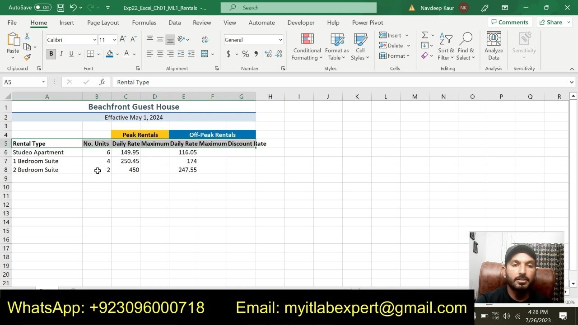This screenshot has height=325, width=578.
Task: Open the Borders button grid icon
Action: 90,54
